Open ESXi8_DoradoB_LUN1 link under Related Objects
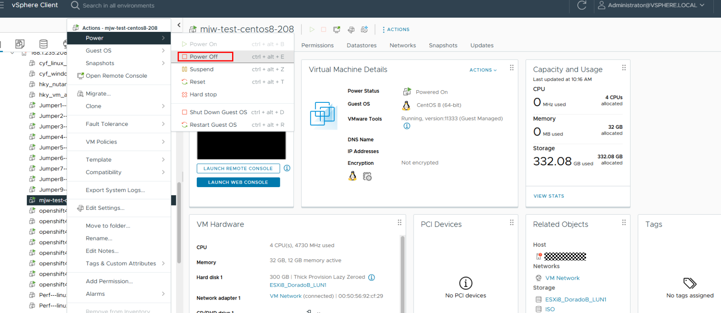The height and width of the screenshot is (313, 721). [576, 300]
